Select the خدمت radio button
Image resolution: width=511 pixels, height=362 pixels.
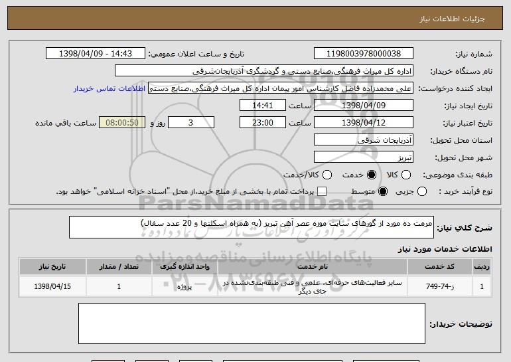pos(372,175)
